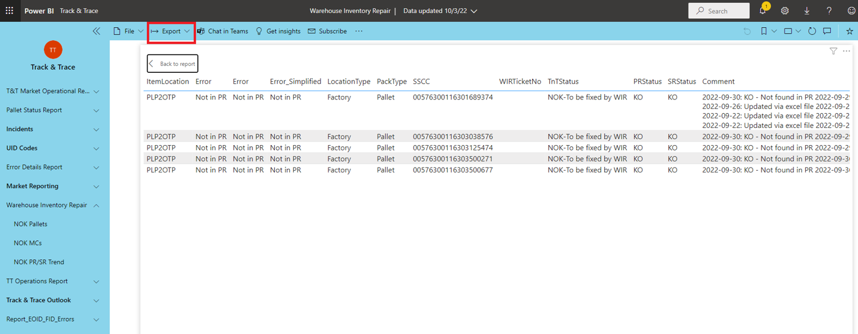This screenshot has height=334, width=858.
Task: Collapse the navigation pane with the double chevron
Action: [97, 31]
